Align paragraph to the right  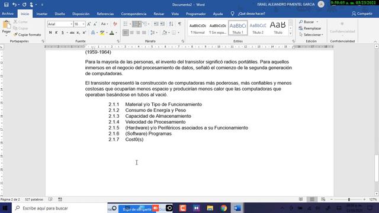(138, 33)
